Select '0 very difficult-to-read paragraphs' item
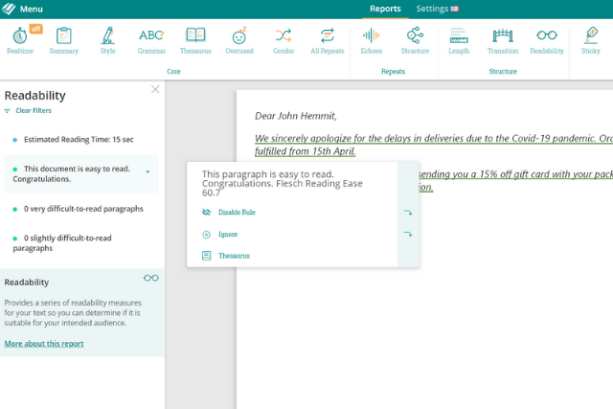Image resolution: width=613 pixels, height=409 pixels. point(83,209)
